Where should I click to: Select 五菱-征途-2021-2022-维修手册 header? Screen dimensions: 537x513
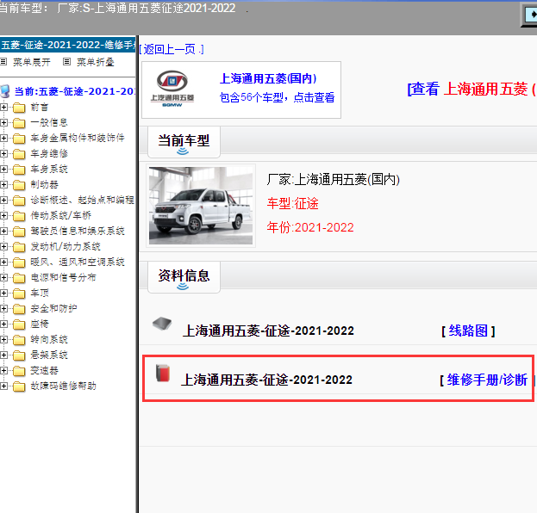[x=68, y=45]
